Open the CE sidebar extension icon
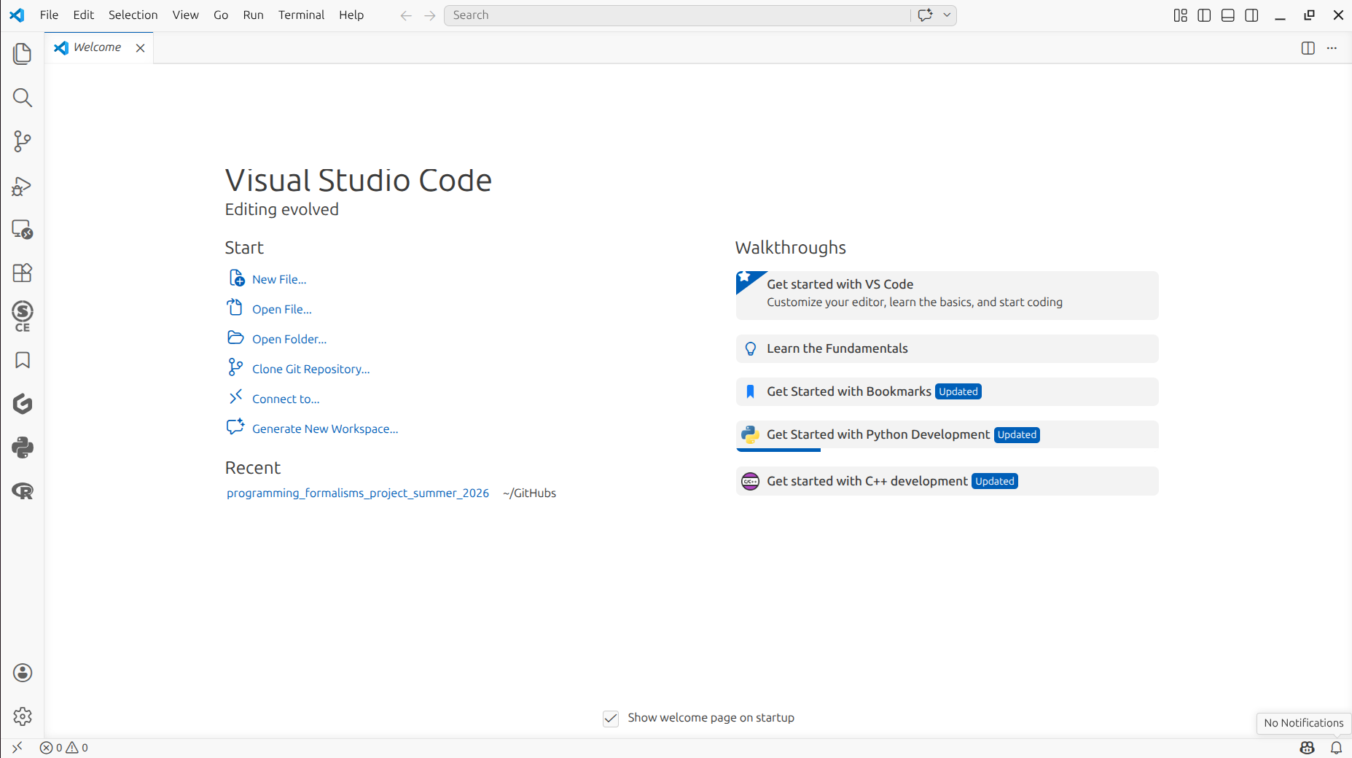The width and height of the screenshot is (1352, 758). pyautogui.click(x=23, y=316)
